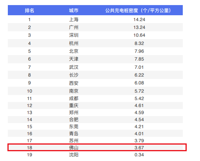
Task: Select the value 8.32
Action: click(139, 43)
